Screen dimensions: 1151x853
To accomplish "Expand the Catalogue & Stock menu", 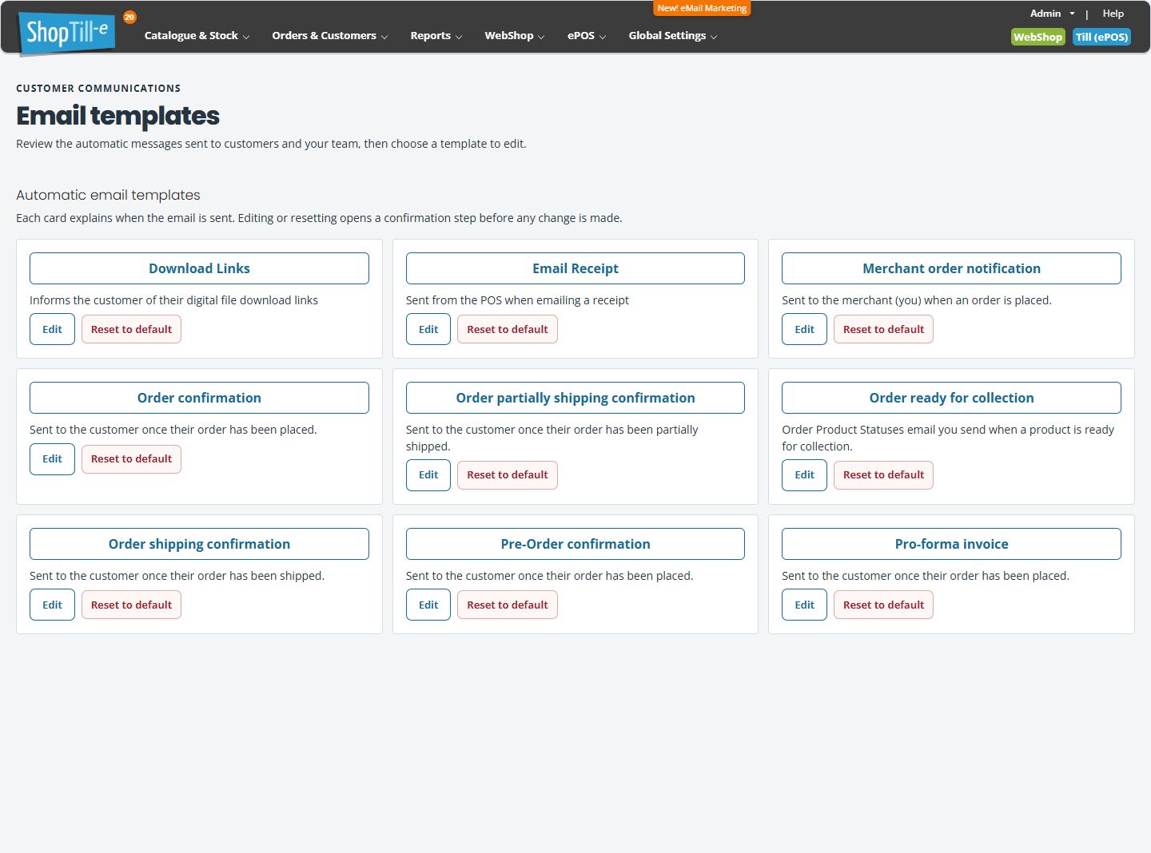I will coord(197,36).
